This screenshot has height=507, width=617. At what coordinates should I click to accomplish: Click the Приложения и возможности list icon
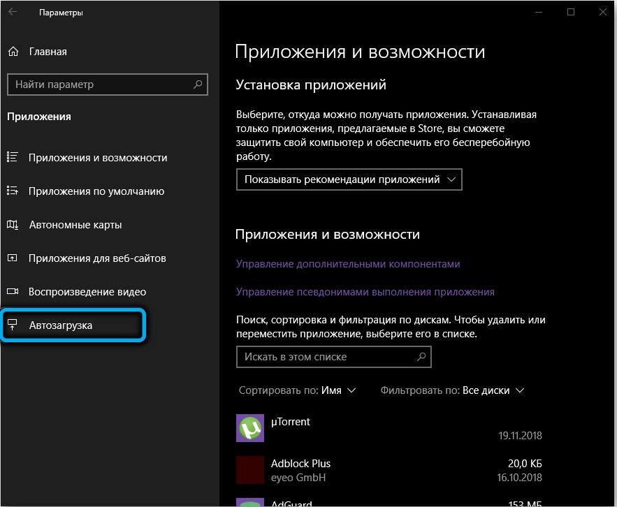(13, 158)
